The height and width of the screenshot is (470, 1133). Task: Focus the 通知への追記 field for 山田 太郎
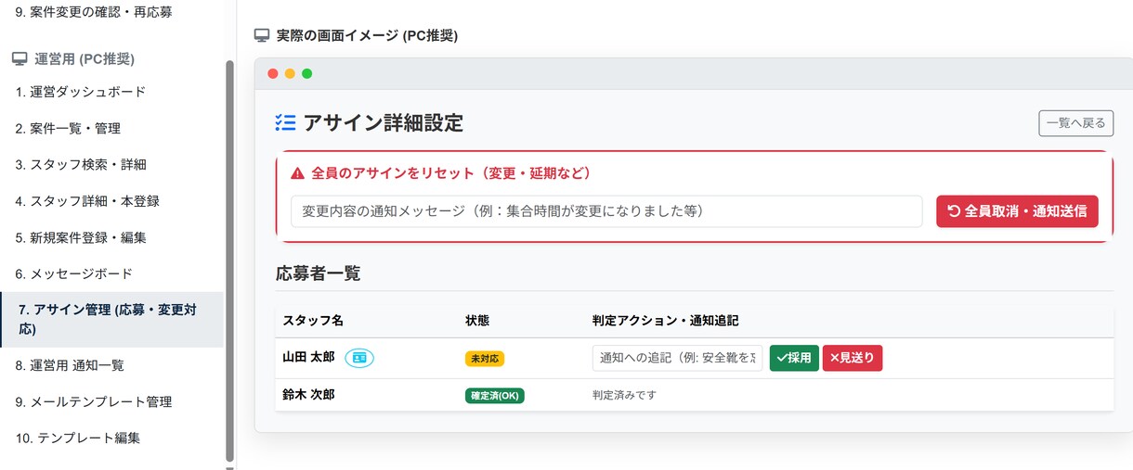[x=677, y=358]
